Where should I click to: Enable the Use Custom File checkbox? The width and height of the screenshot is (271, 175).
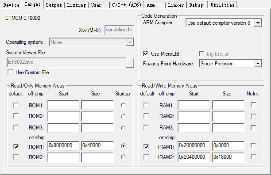click(10, 72)
